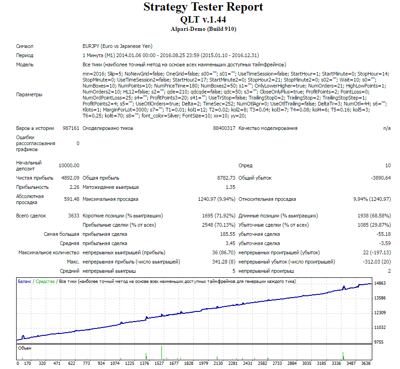This screenshot has width=400, height=369.
Task: Click expected payoff value 1.35
Action: [x=230, y=187]
